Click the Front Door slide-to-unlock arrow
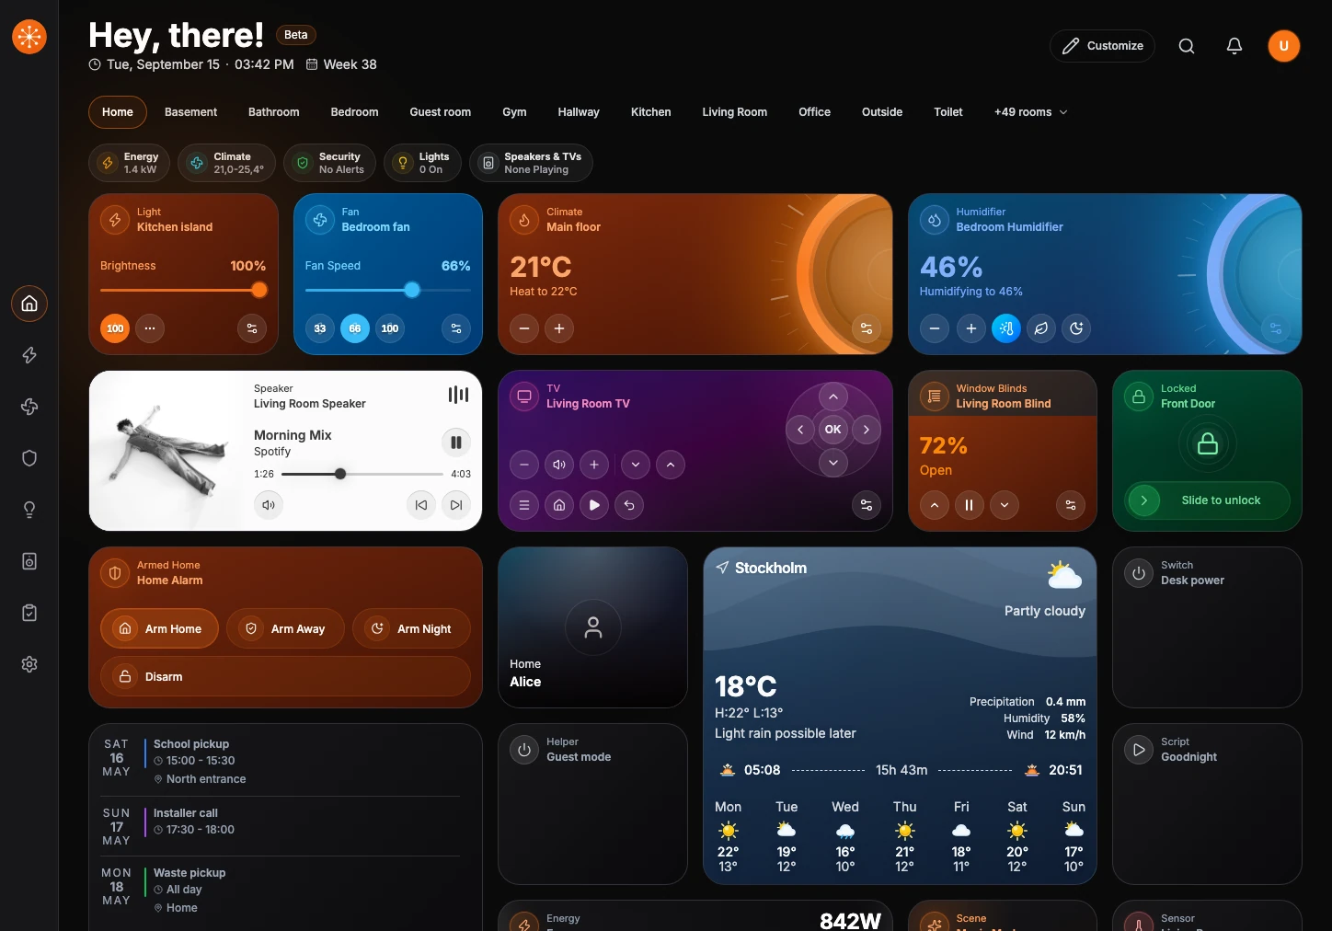The image size is (1332, 931). (x=1144, y=500)
